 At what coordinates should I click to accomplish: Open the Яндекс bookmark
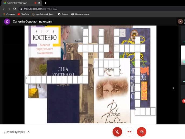63,14
